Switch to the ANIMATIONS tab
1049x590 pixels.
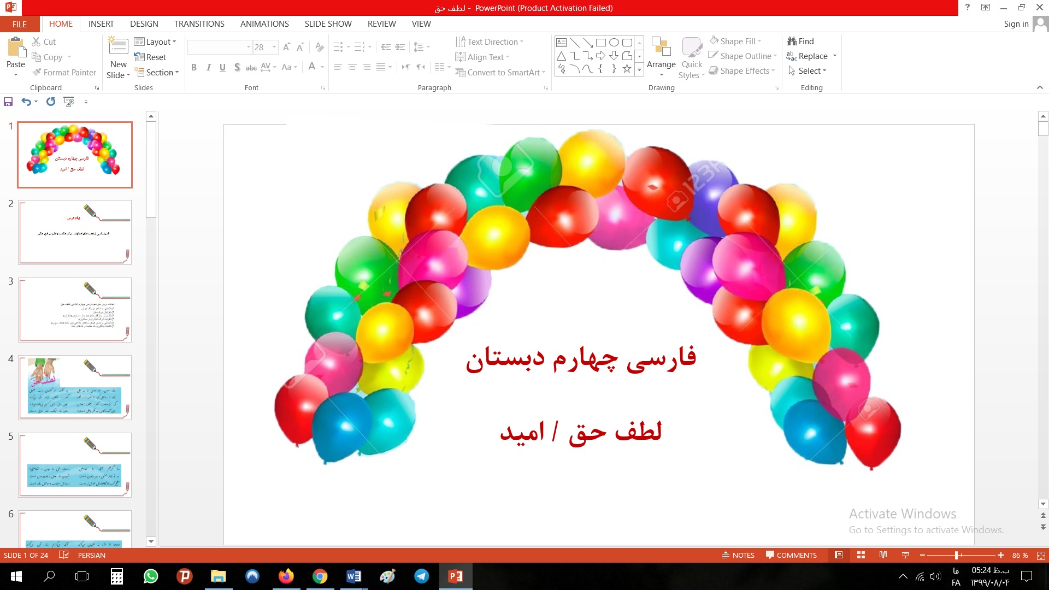click(x=264, y=24)
